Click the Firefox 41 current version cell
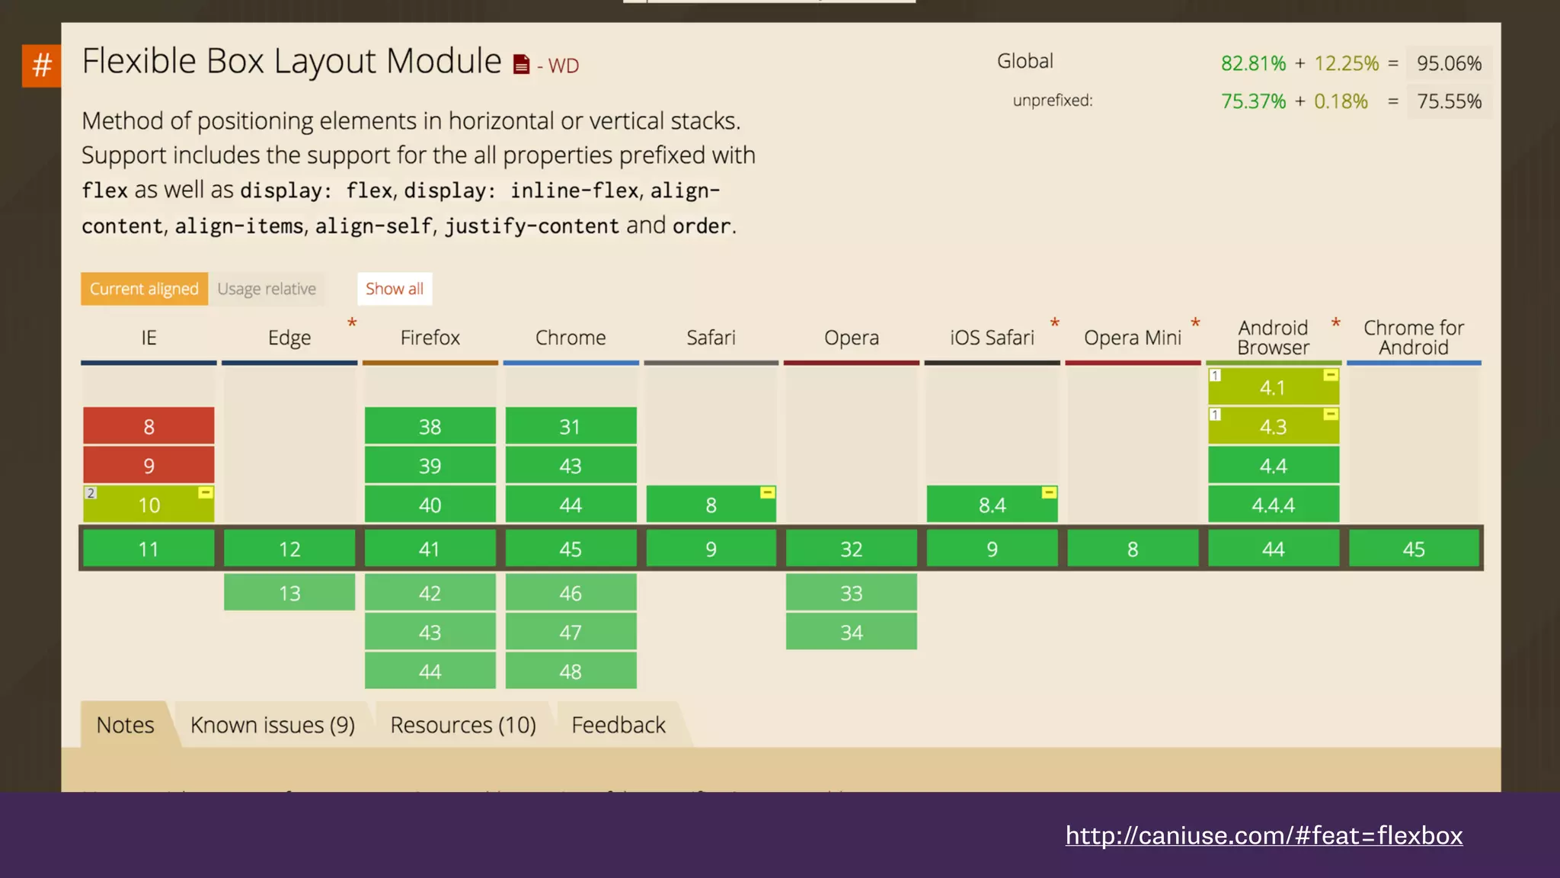Viewport: 1560px width, 878px height. pos(430,549)
